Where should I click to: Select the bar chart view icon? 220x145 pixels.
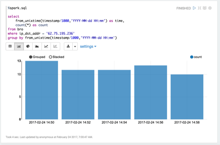pos(19,46)
